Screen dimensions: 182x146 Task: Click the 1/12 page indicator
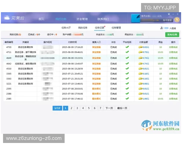click(57, 108)
